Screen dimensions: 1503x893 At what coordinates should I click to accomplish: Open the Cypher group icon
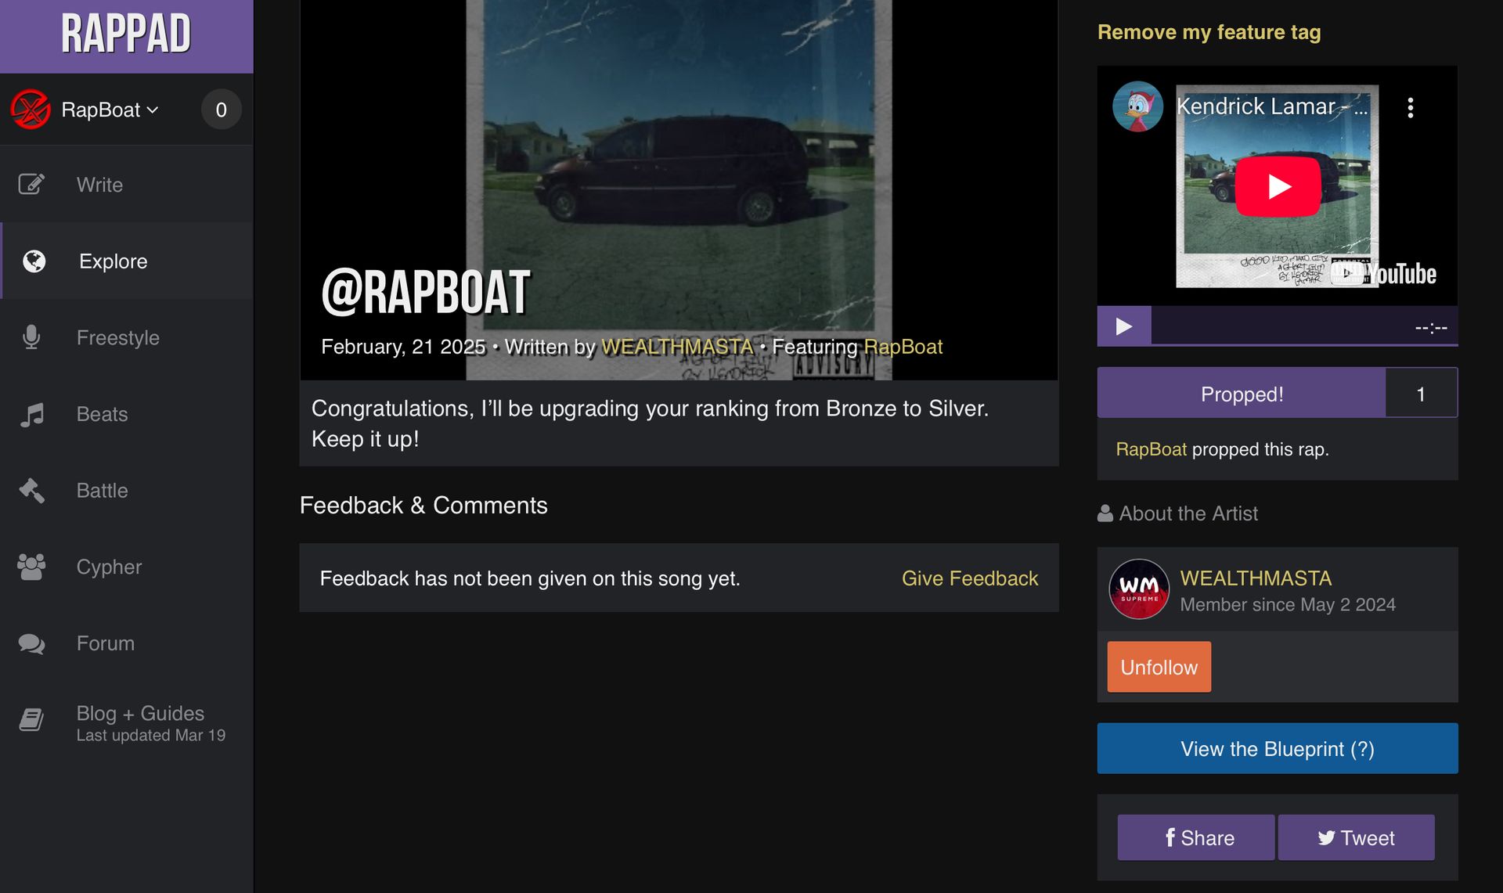coord(31,567)
